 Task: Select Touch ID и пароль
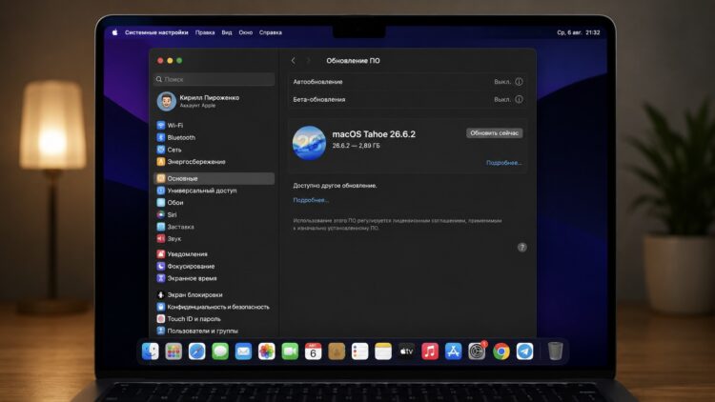[x=214, y=319]
